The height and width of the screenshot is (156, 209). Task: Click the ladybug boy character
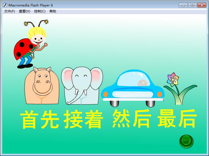tap(31, 44)
